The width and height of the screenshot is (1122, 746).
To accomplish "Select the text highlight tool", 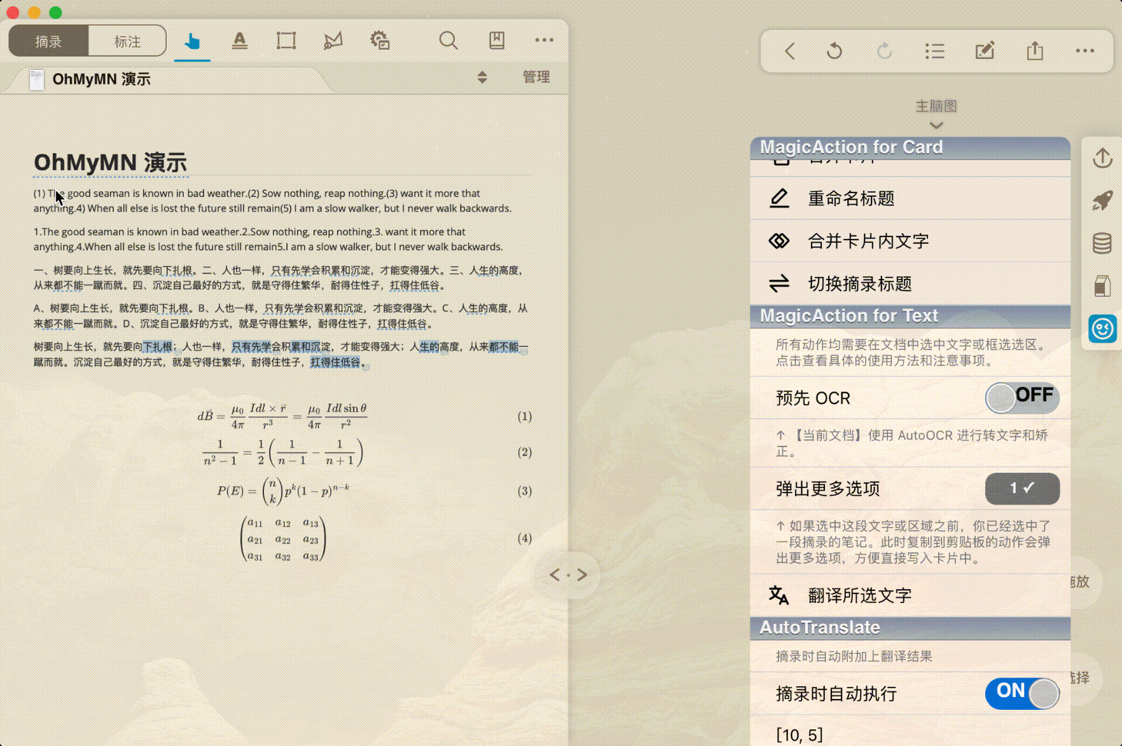I will 240,41.
